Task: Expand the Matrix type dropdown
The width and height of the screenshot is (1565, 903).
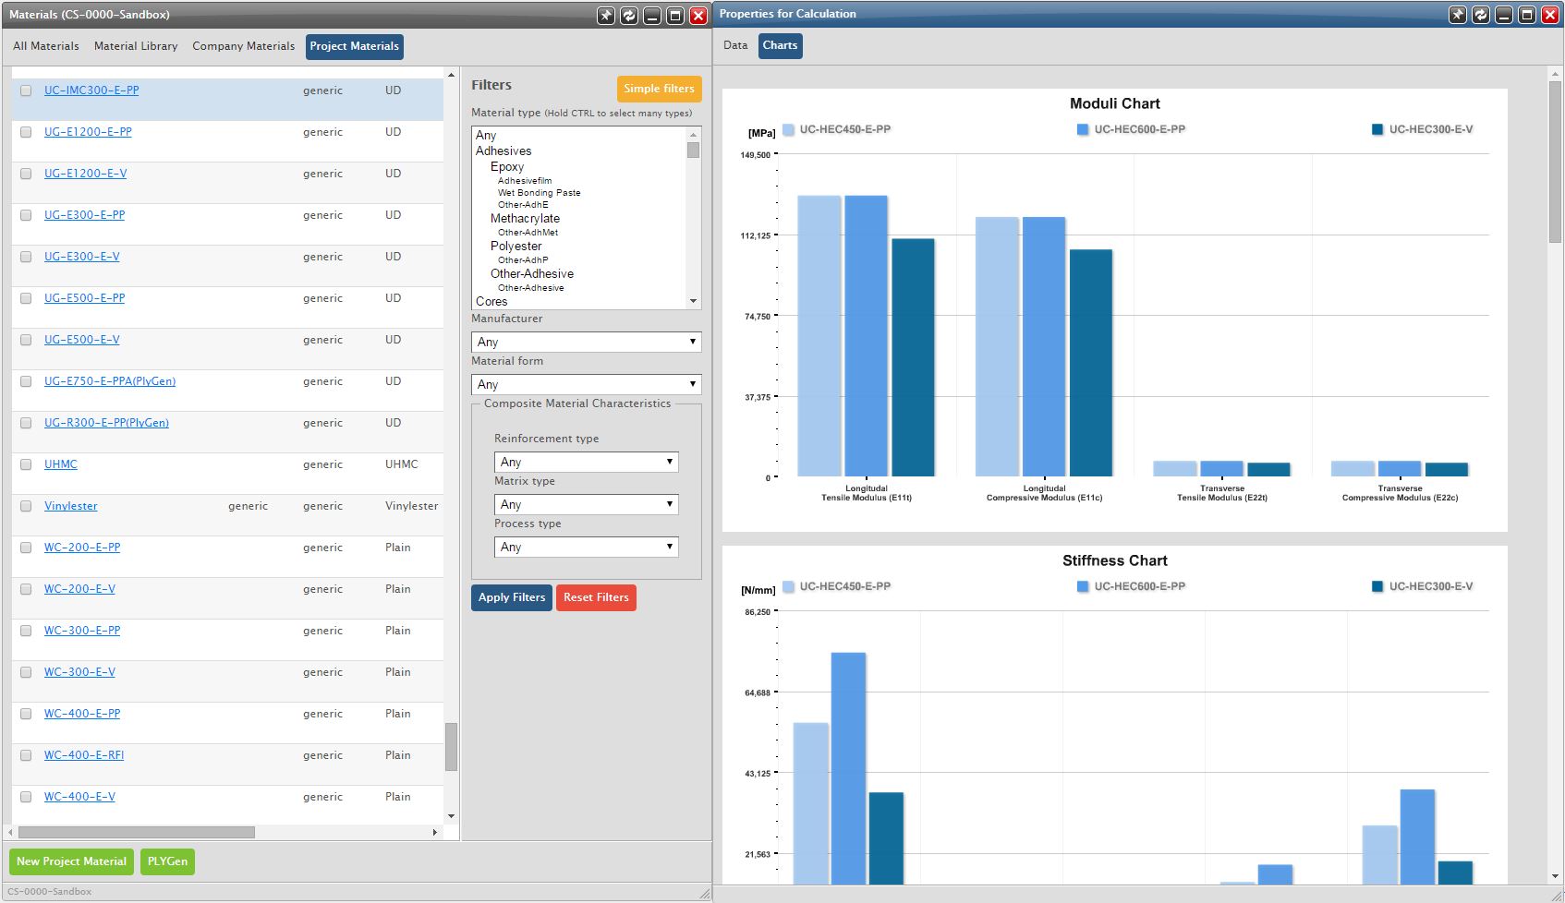Action: coord(586,504)
